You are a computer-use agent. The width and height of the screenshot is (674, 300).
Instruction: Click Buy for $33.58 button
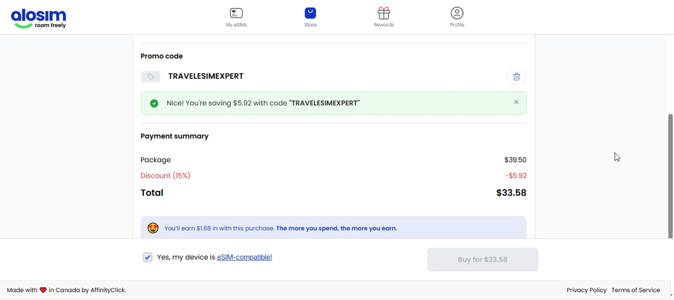[483, 260]
